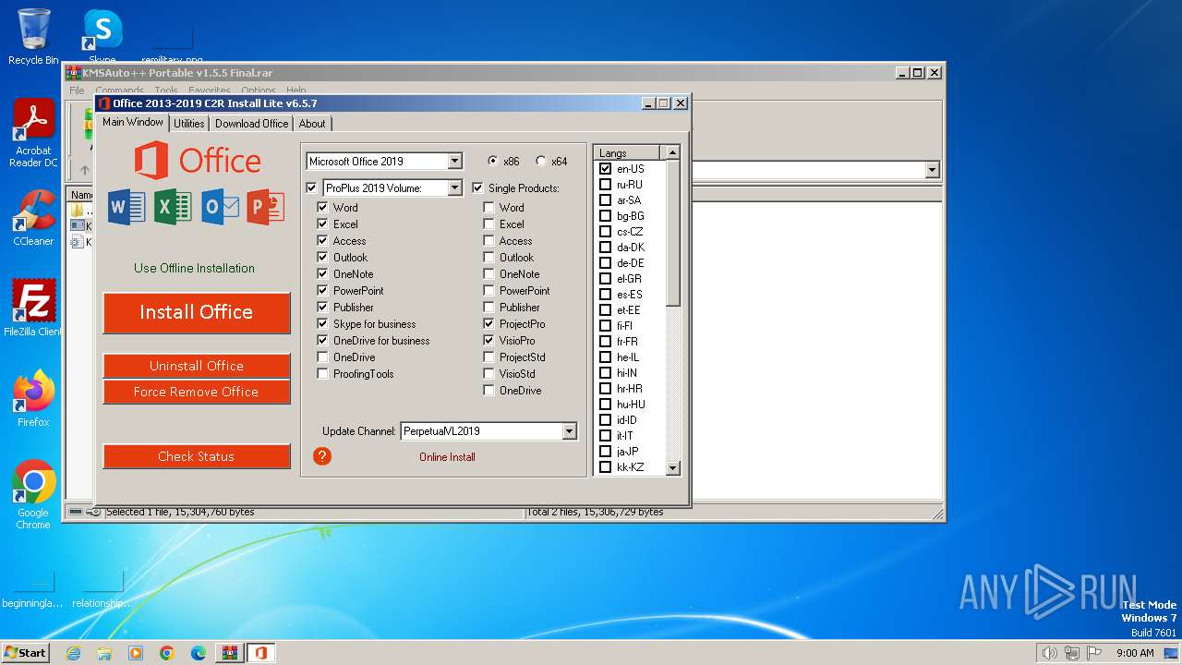Launch Skype from the desktop
Image resolution: width=1182 pixels, height=665 pixels.
pyautogui.click(x=103, y=36)
